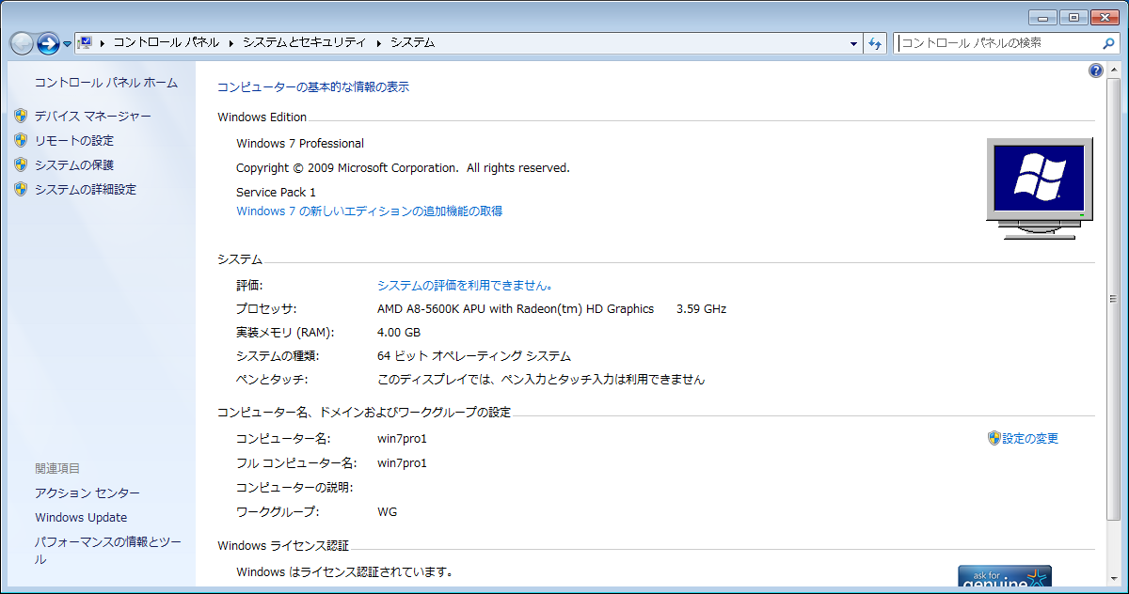Select システムとセキュリティ in the breadcrumb
The width and height of the screenshot is (1129, 594).
tap(304, 42)
